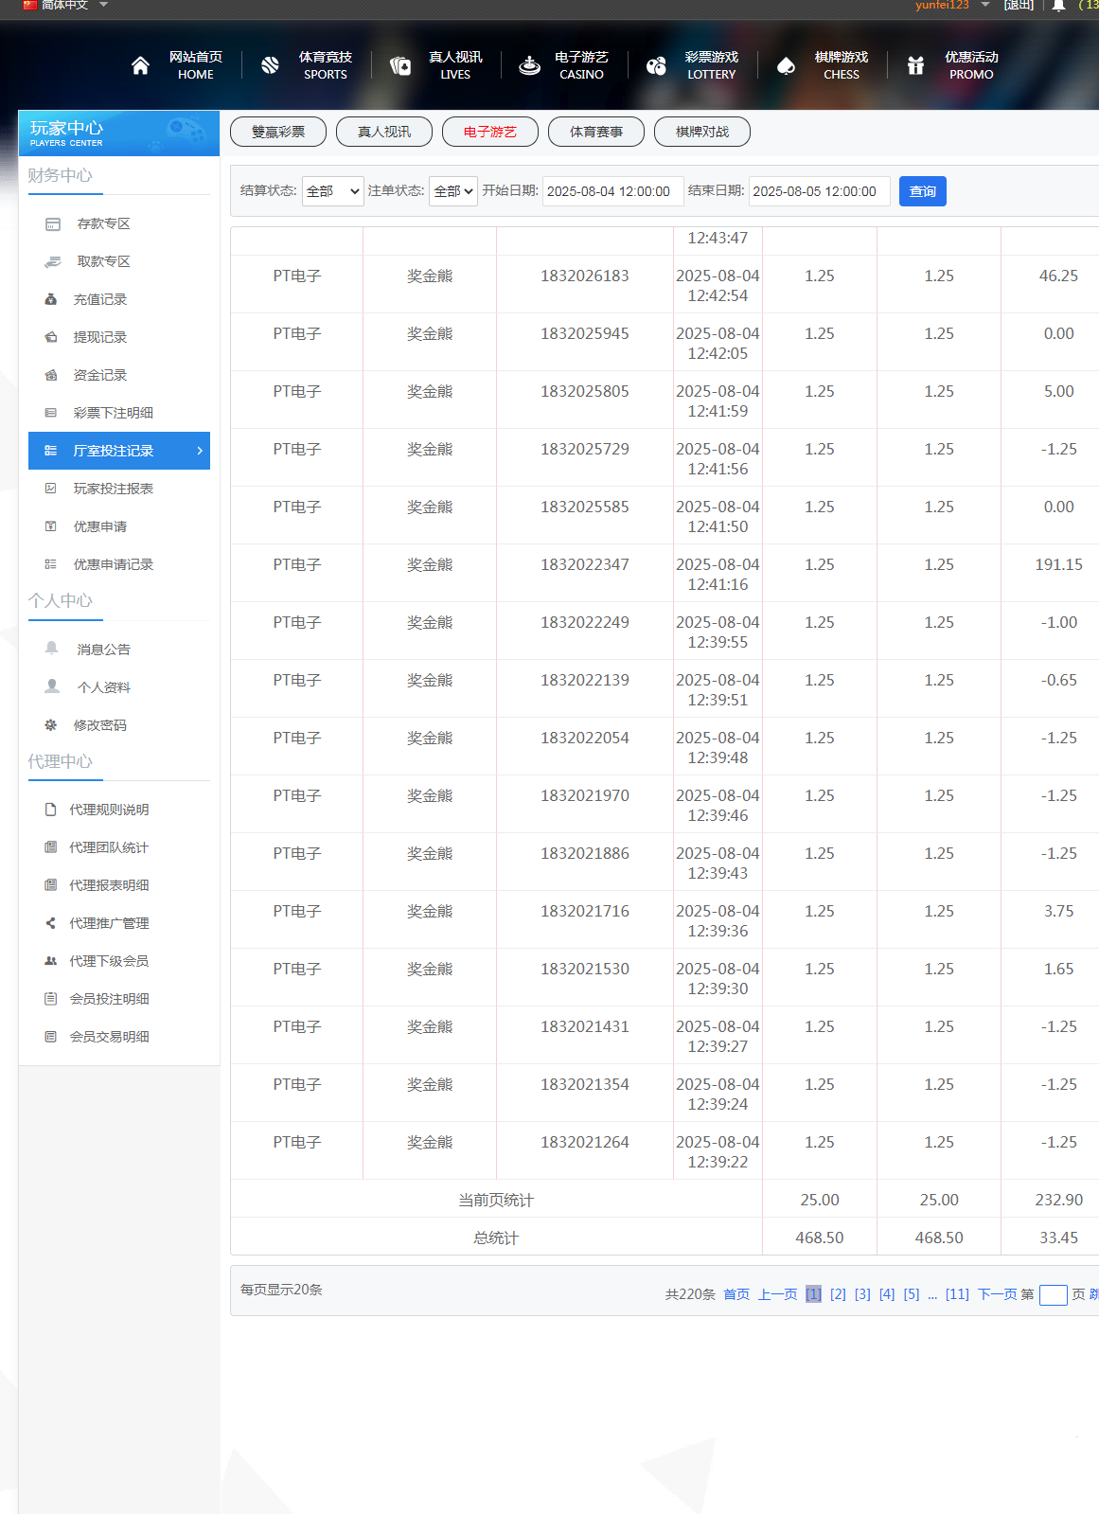Open the 结算状态 dropdown
Screen dimensions: 1099x1514
(332, 191)
